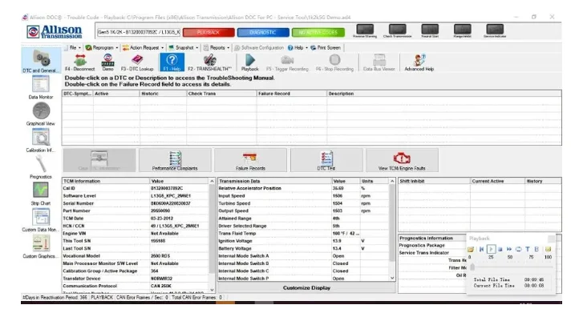Toggle loop in the Playback panel

[519, 249]
